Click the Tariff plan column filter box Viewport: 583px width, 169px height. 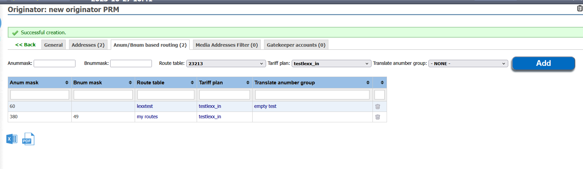(225, 95)
